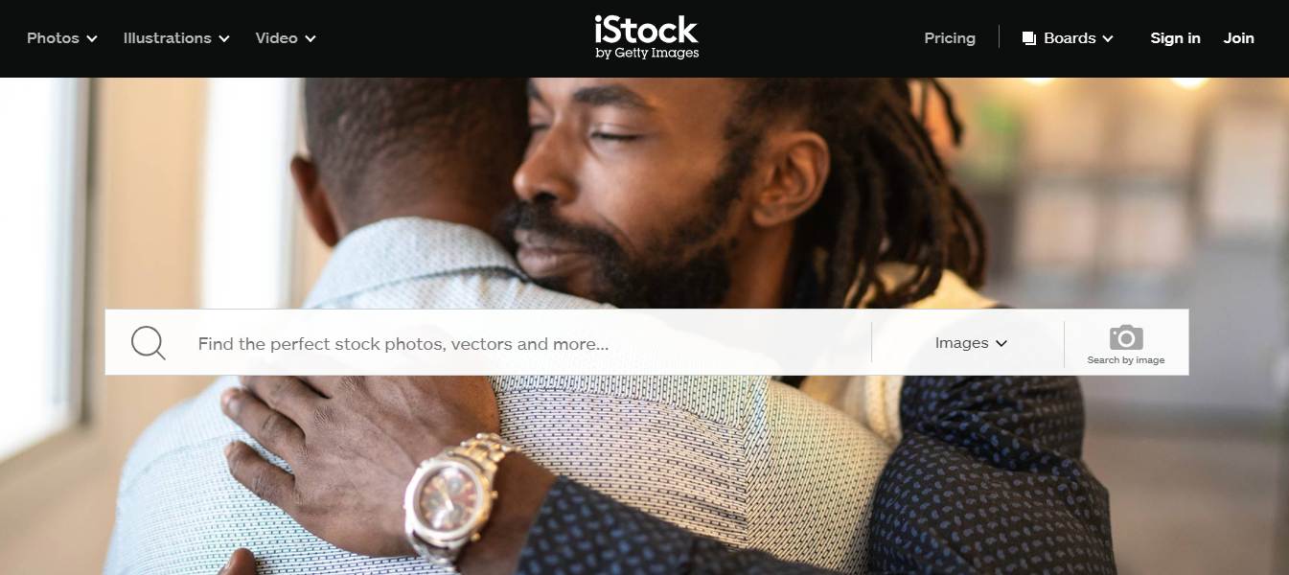This screenshot has height=575, width=1289.
Task: Click the iStock by Getty Images logo
Action: (x=646, y=37)
